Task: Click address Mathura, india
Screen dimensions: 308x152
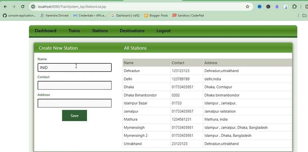Action: coord(216,119)
